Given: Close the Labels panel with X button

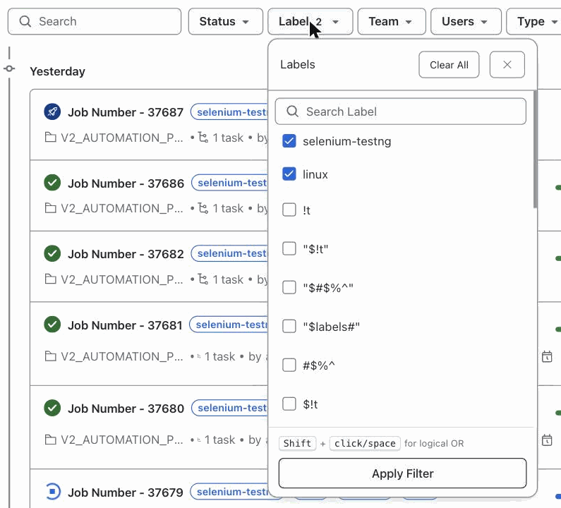Looking at the screenshot, I should click(x=507, y=65).
